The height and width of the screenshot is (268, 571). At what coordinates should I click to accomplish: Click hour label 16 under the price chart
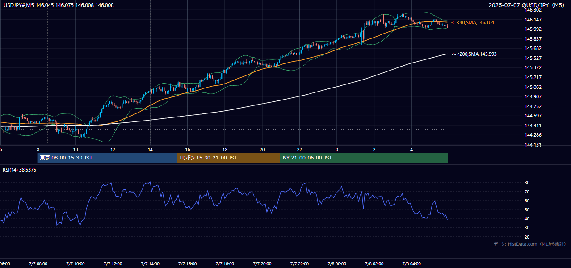tap(188, 149)
